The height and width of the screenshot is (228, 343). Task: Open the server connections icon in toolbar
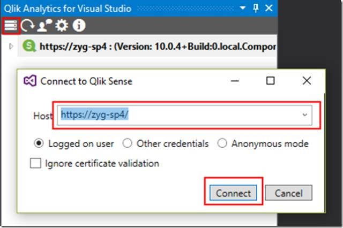click(11, 26)
